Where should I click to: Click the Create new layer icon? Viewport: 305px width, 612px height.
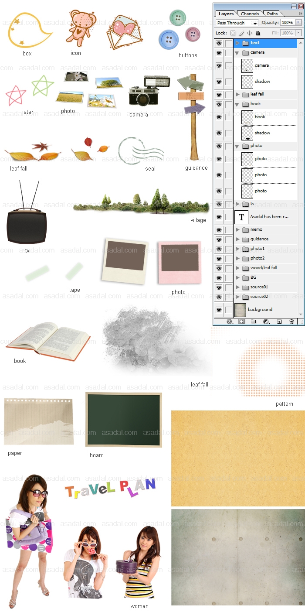[x=279, y=321]
